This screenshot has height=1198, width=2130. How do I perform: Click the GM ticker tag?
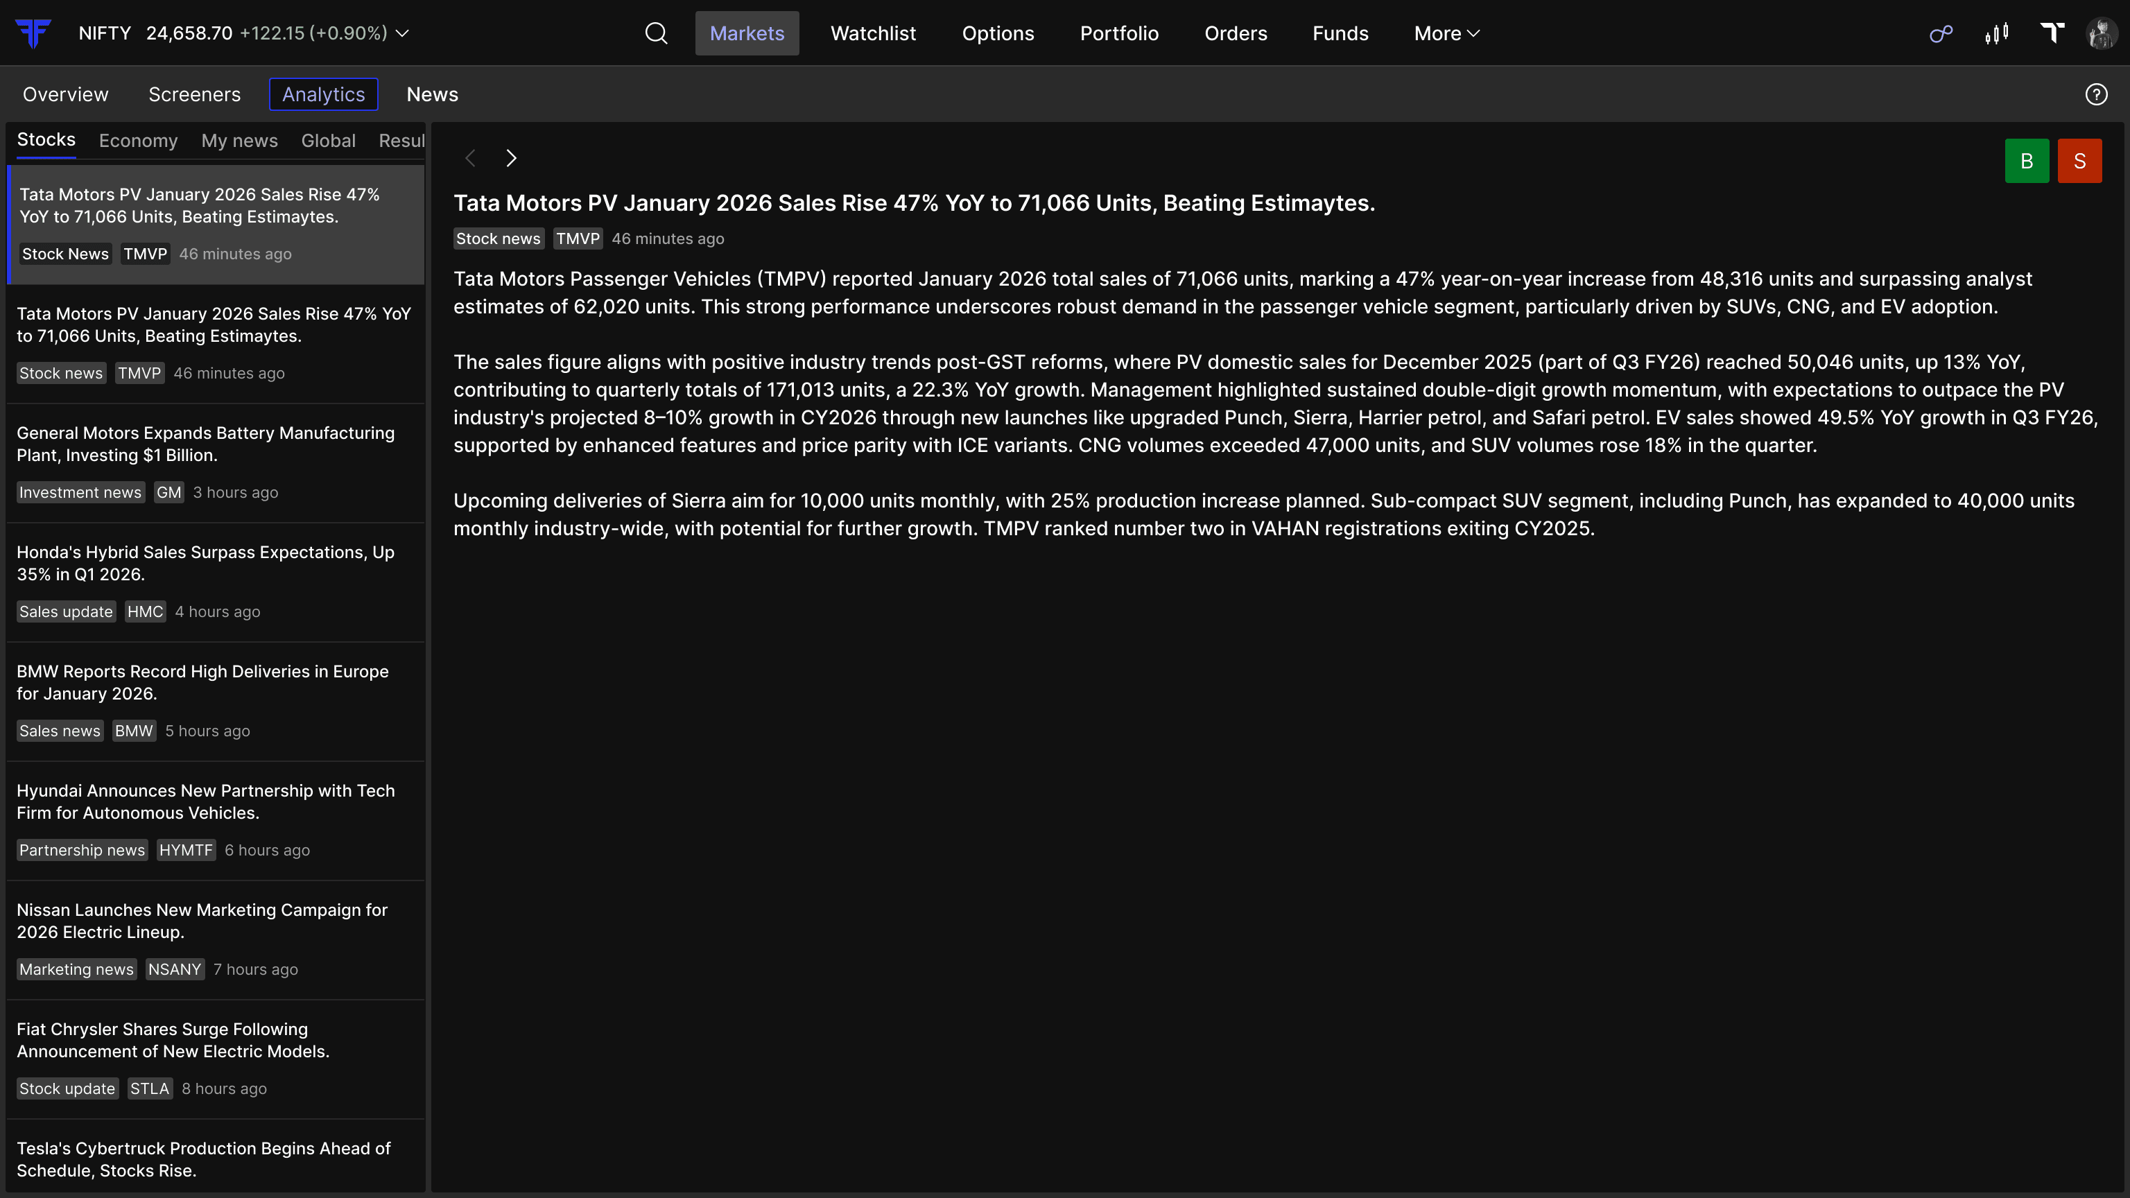pyautogui.click(x=168, y=492)
